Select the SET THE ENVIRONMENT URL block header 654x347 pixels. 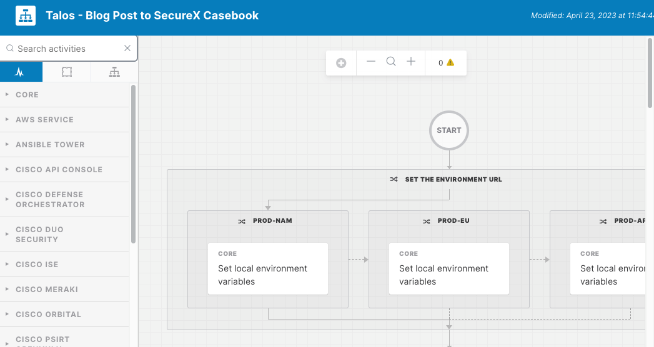pyautogui.click(x=453, y=180)
